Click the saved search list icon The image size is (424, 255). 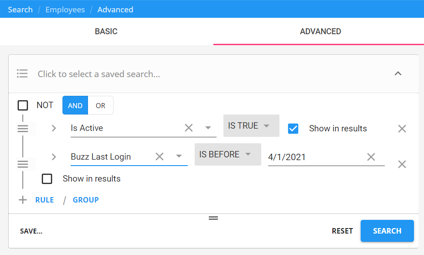pyautogui.click(x=22, y=73)
